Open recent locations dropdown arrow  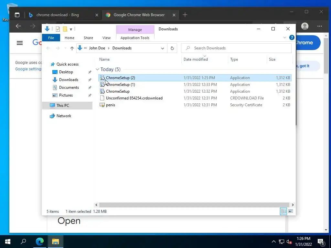(65, 48)
